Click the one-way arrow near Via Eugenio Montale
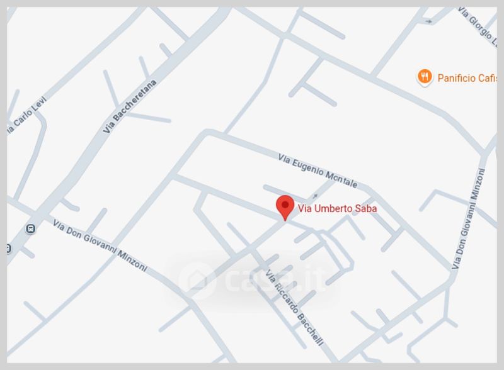This screenshot has width=504, height=370. pyautogui.click(x=315, y=196)
